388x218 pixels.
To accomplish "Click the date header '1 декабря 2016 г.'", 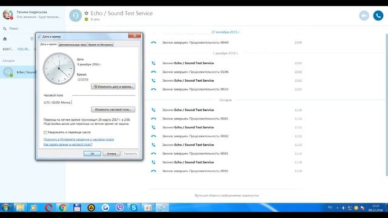I will (x=226, y=53).
